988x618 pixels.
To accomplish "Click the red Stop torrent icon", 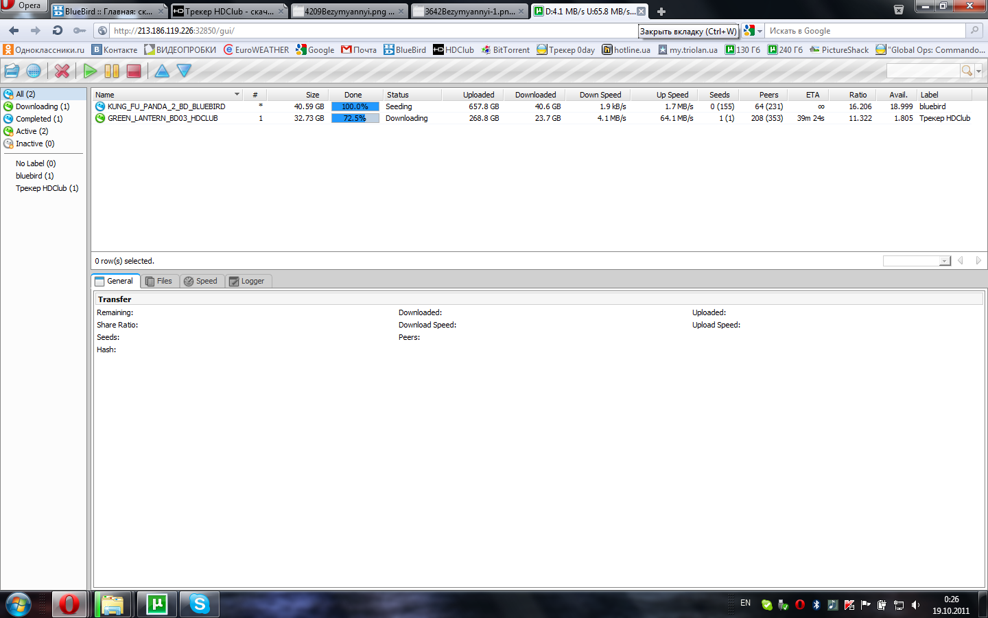I will pos(134,71).
